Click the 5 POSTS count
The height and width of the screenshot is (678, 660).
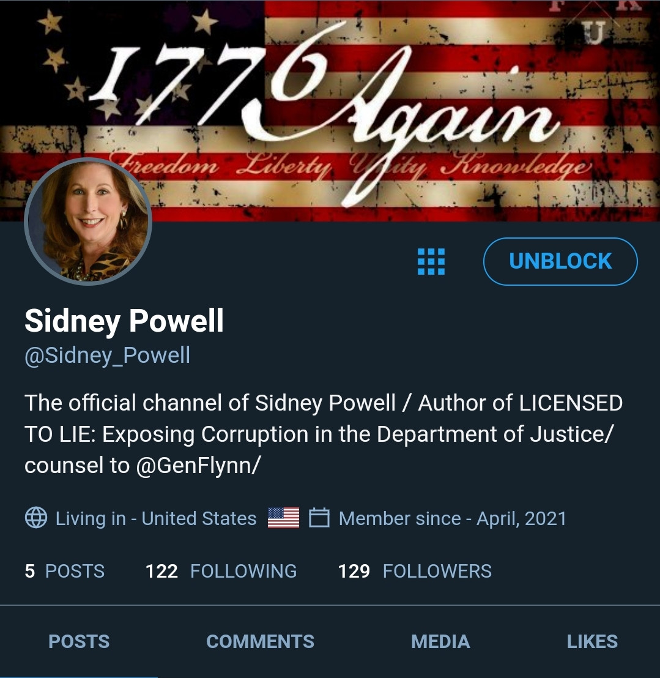click(65, 571)
